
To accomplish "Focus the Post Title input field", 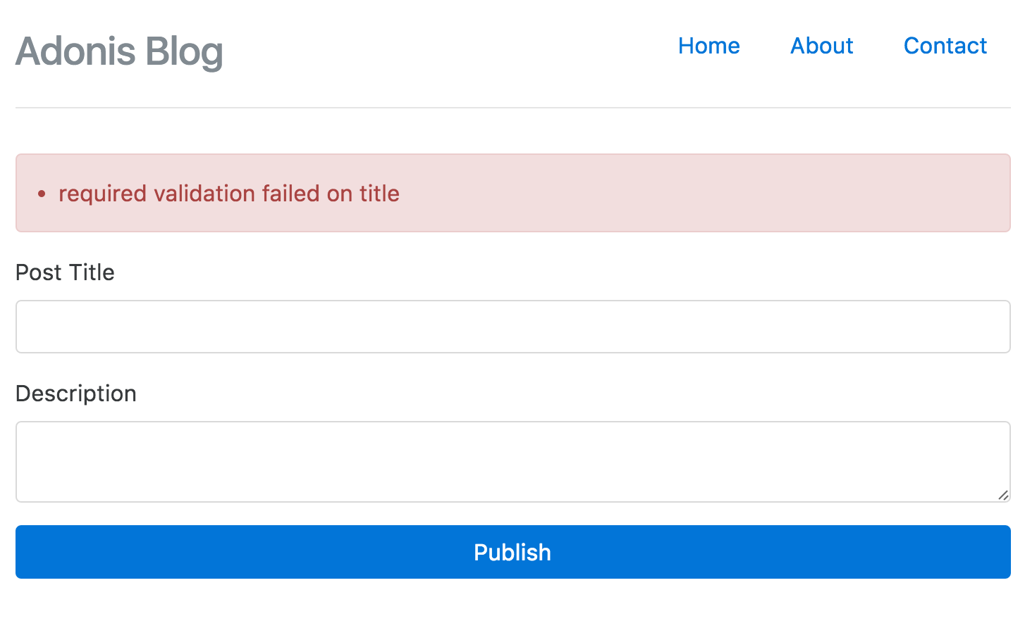I will tap(512, 327).
